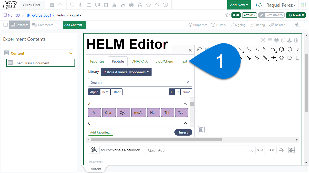Select the Content page tab at bottom
309x173 pixels.
pos(95,169)
